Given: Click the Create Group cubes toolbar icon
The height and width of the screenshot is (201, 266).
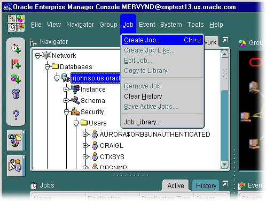Looking at the screenshot, I should [16, 79].
